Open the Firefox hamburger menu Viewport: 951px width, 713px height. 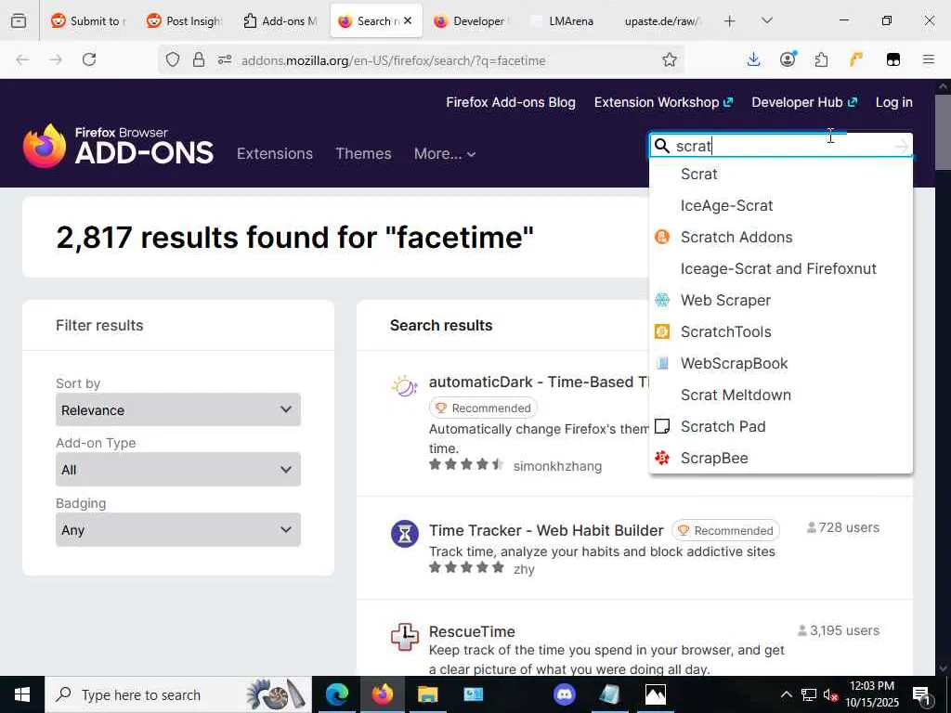(x=928, y=59)
